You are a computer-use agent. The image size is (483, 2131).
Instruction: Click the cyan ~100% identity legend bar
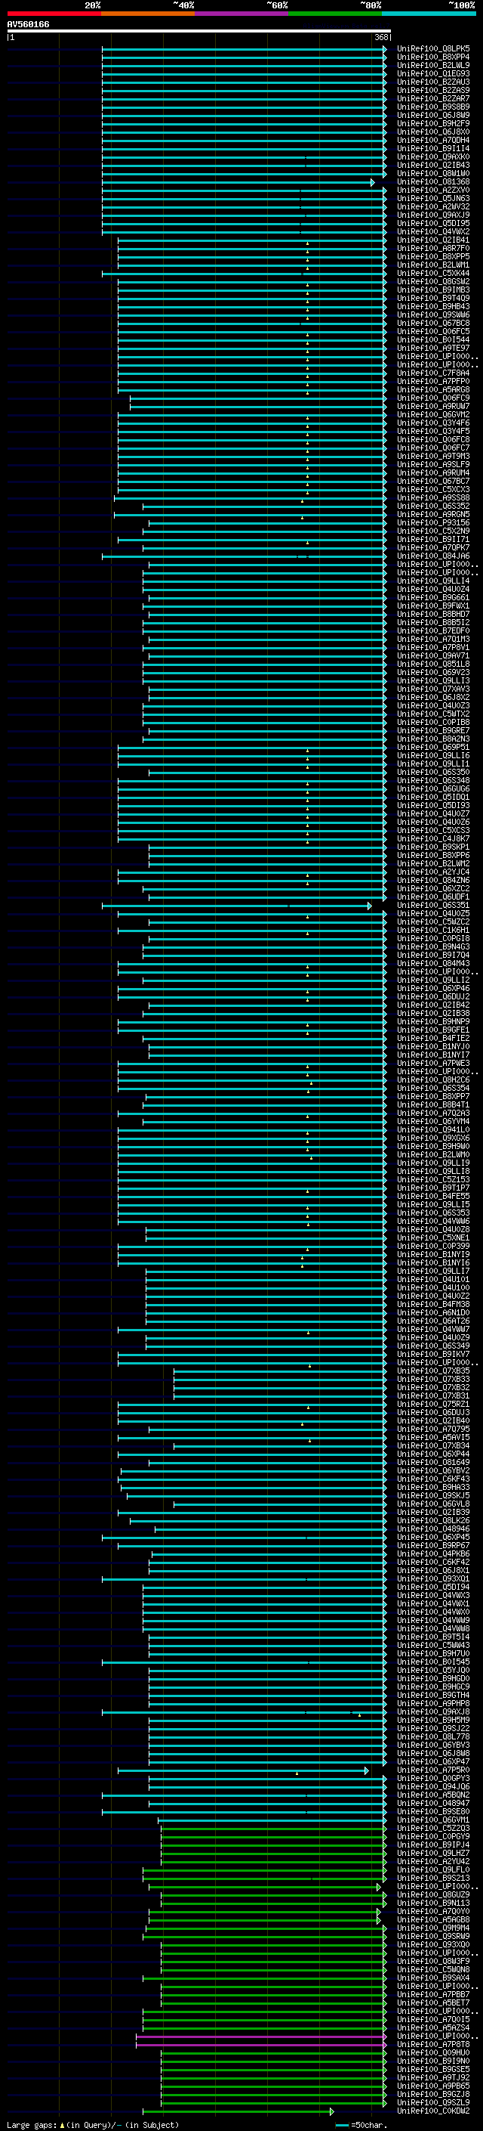[429, 14]
